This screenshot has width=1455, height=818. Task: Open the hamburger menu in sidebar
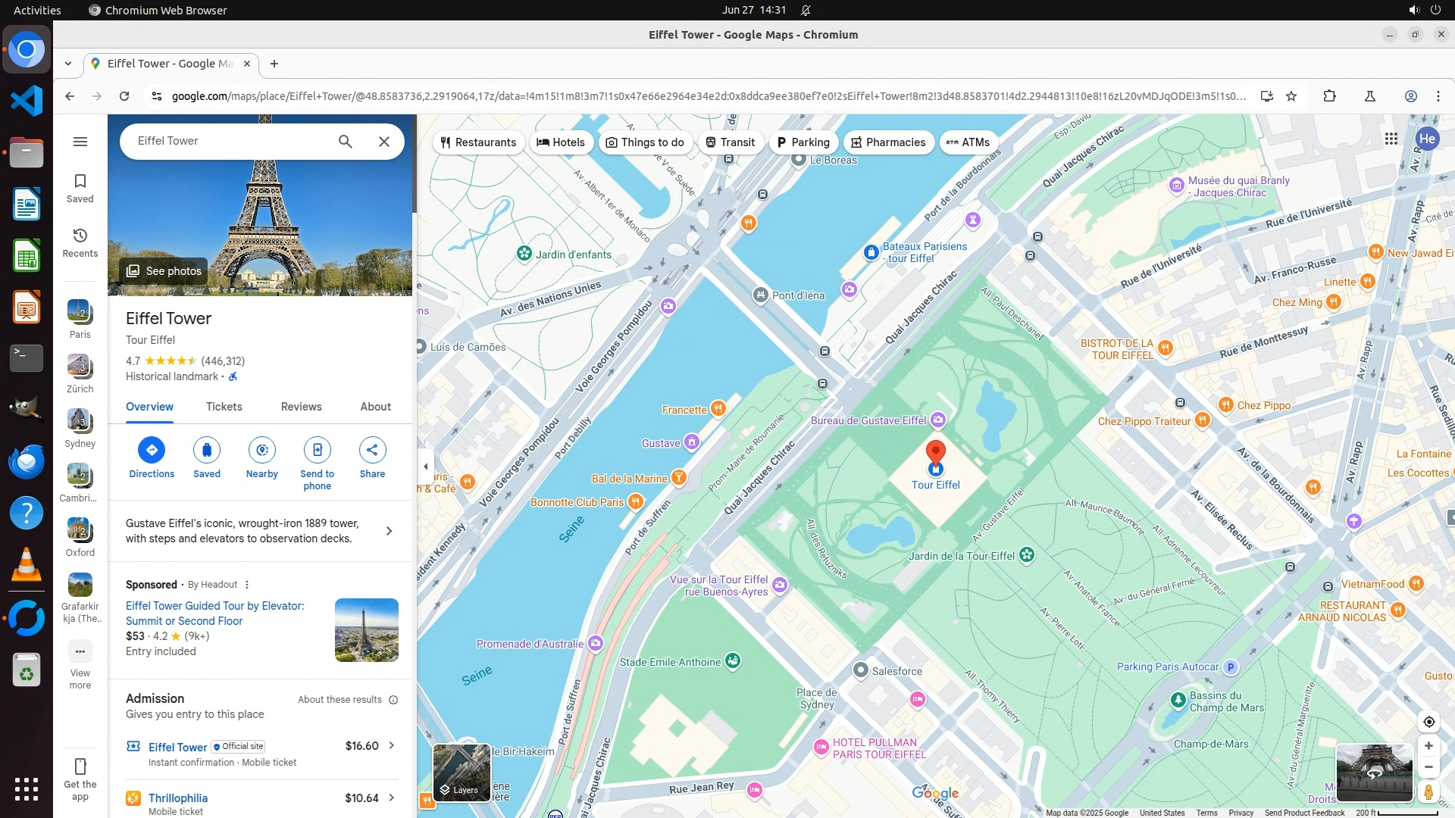coord(80,142)
